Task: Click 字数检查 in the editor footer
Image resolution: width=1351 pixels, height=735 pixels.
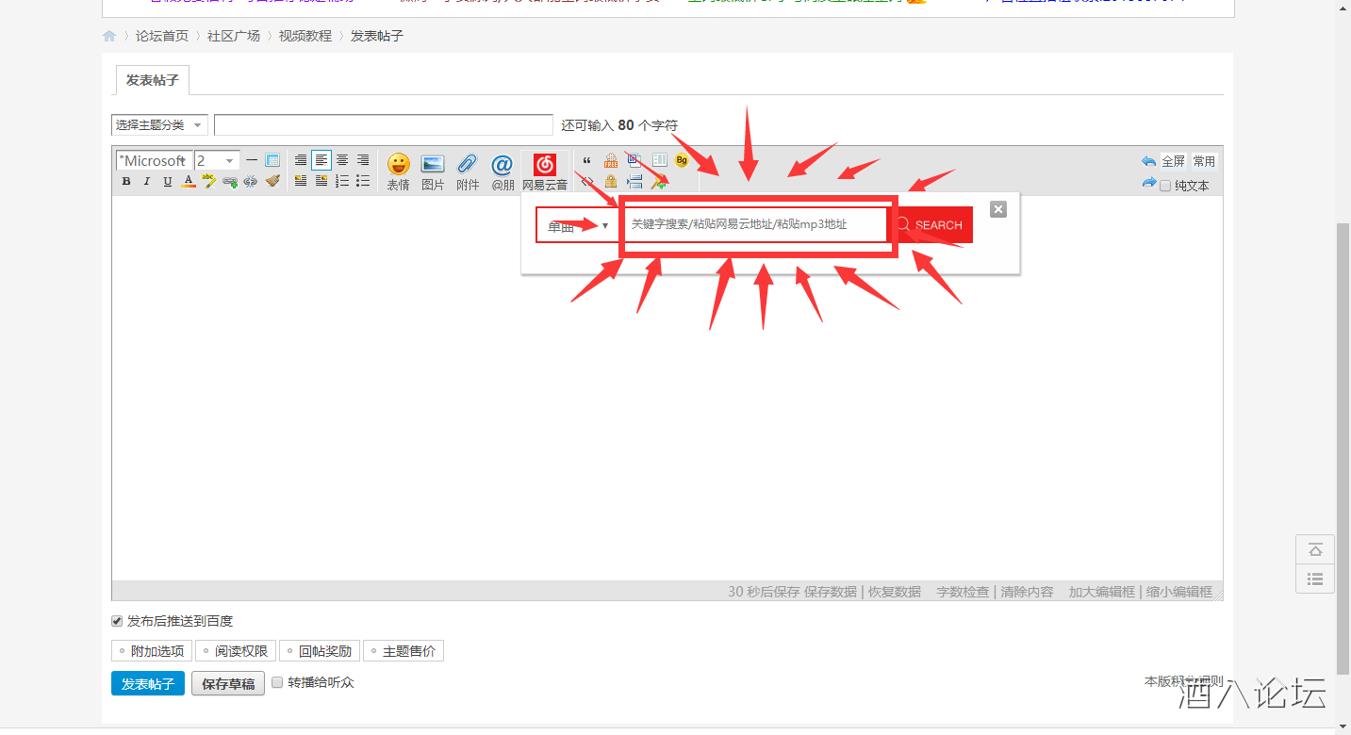Action: [x=963, y=592]
